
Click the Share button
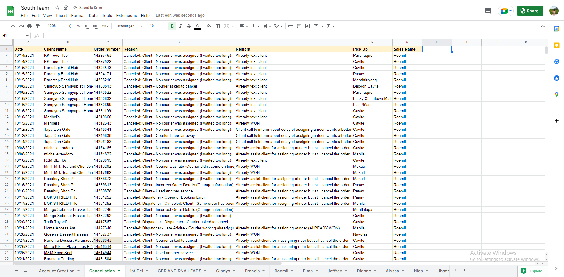click(x=530, y=11)
